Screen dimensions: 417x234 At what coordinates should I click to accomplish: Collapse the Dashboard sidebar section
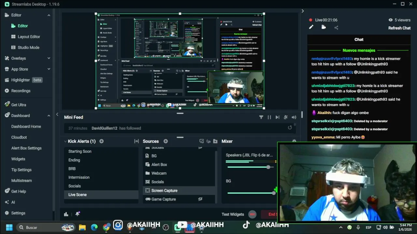click(49, 116)
